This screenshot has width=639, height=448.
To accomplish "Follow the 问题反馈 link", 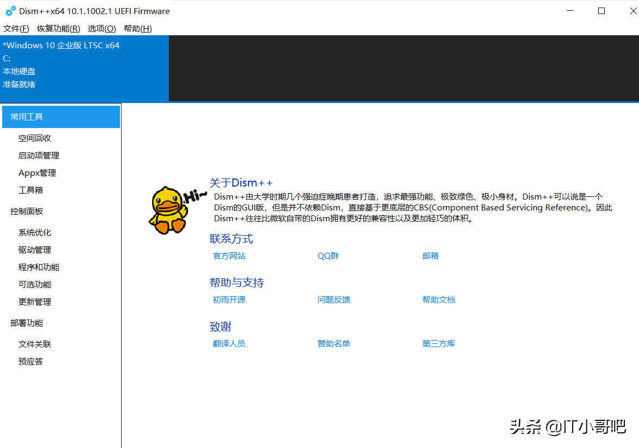I will [334, 300].
